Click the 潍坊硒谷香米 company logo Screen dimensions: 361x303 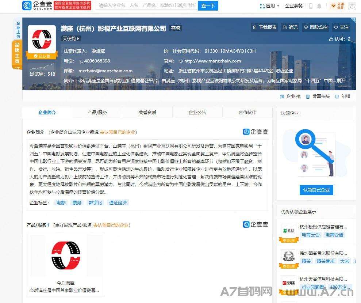coord(289,257)
